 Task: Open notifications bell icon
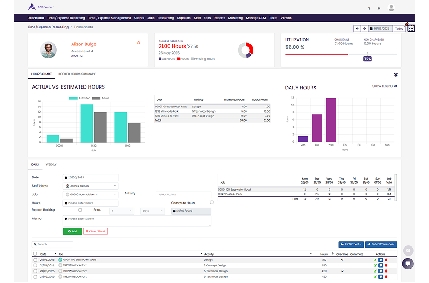pos(379,8)
